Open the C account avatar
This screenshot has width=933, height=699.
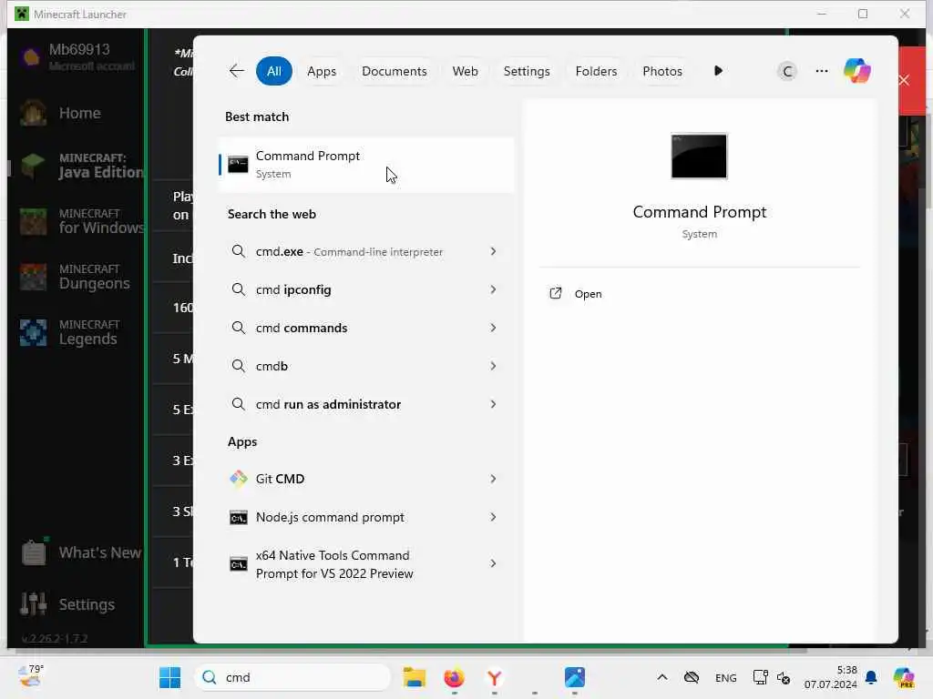[x=786, y=71]
